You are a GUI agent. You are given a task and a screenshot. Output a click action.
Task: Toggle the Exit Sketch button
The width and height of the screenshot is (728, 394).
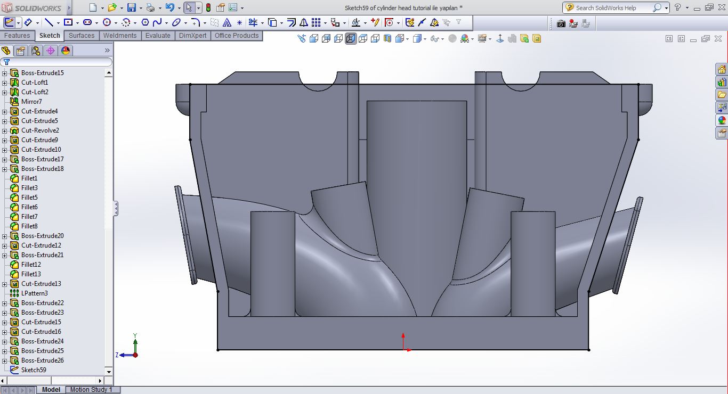[x=9, y=22]
